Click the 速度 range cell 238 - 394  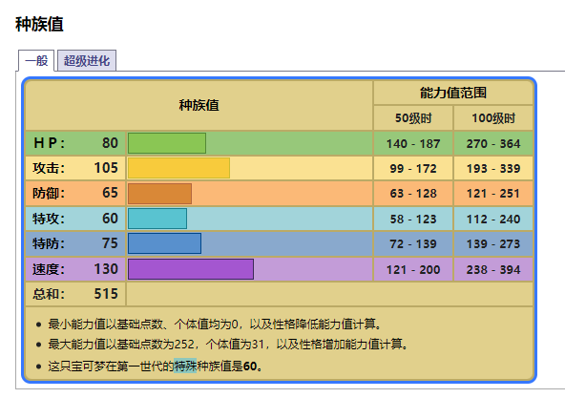(x=493, y=269)
